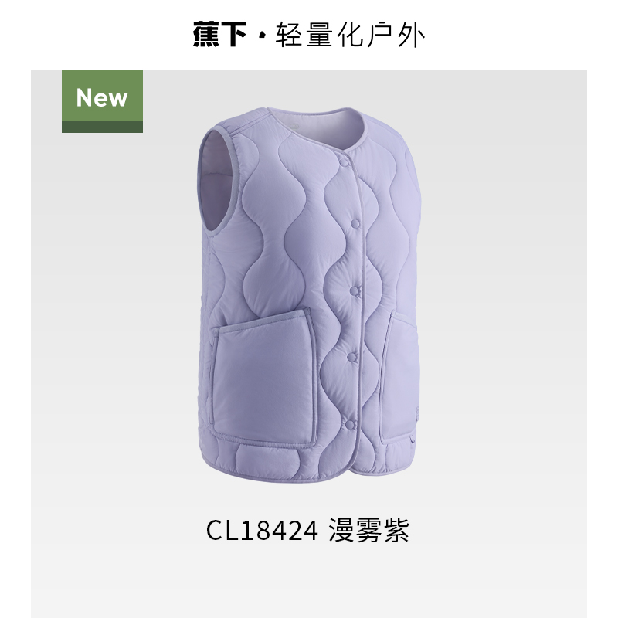The height and width of the screenshot is (618, 618).
Task: Click the 蕉下 brand logo
Action: coord(219,34)
